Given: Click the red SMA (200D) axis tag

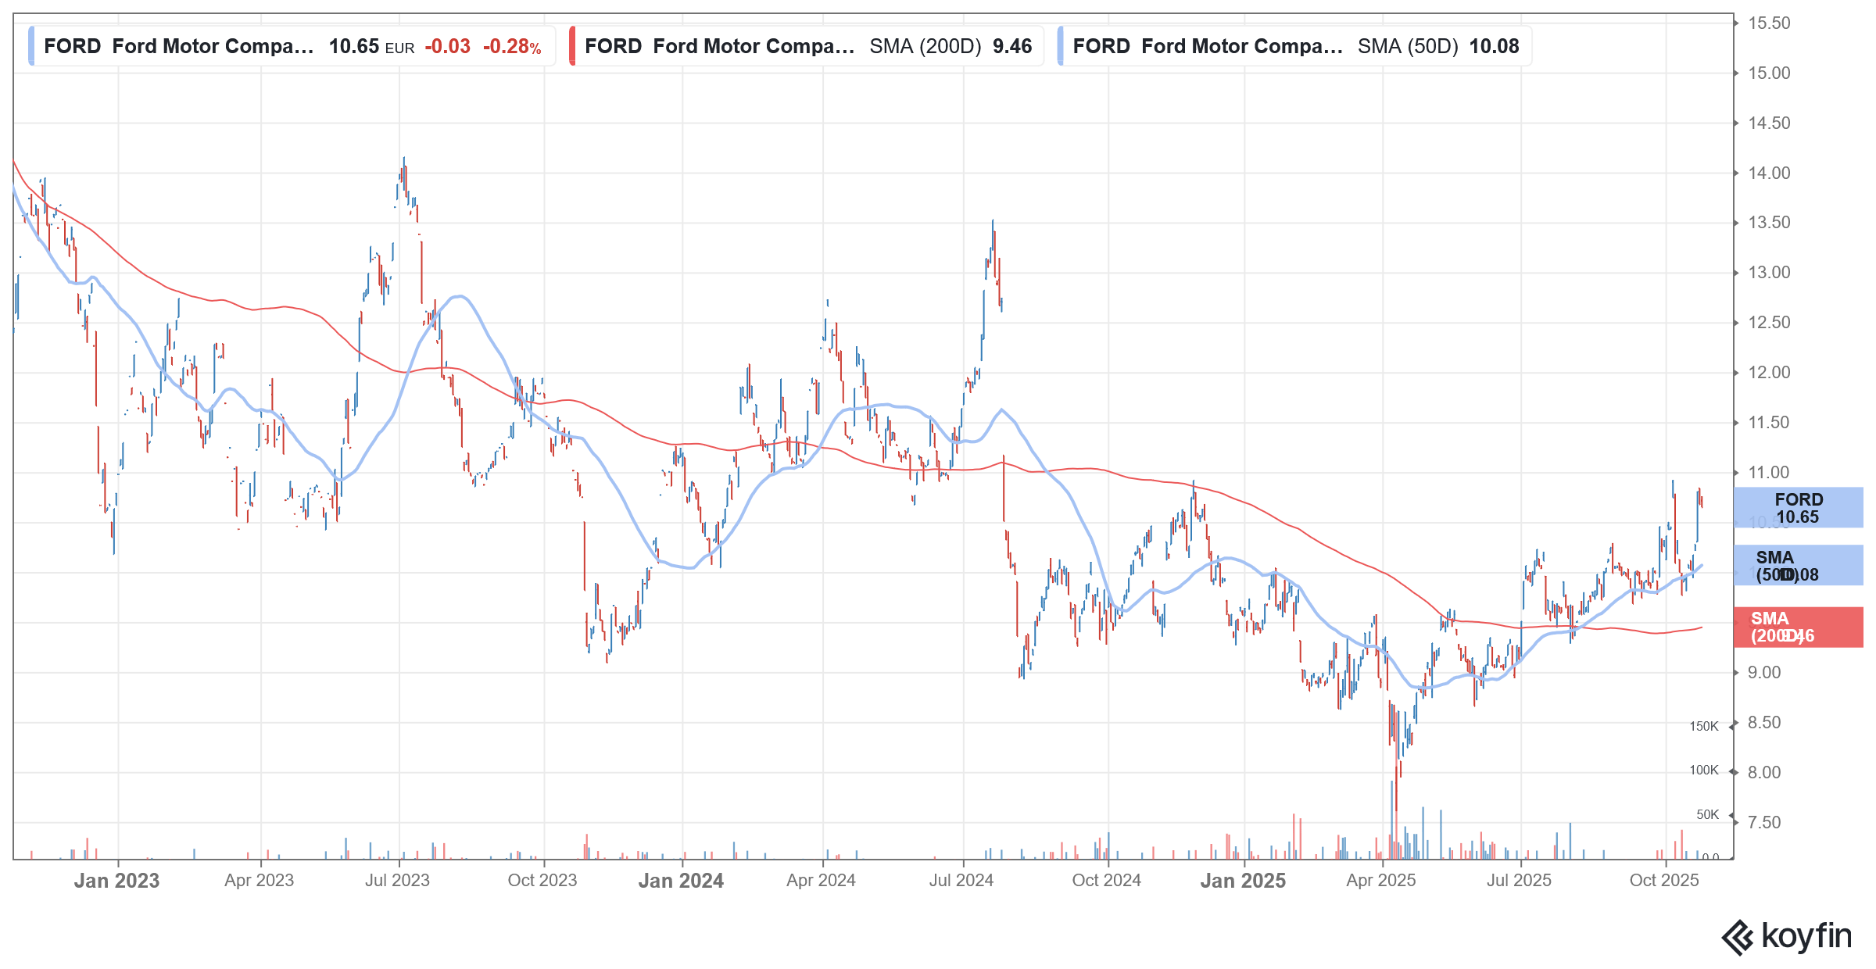Looking at the screenshot, I should tap(1798, 627).
